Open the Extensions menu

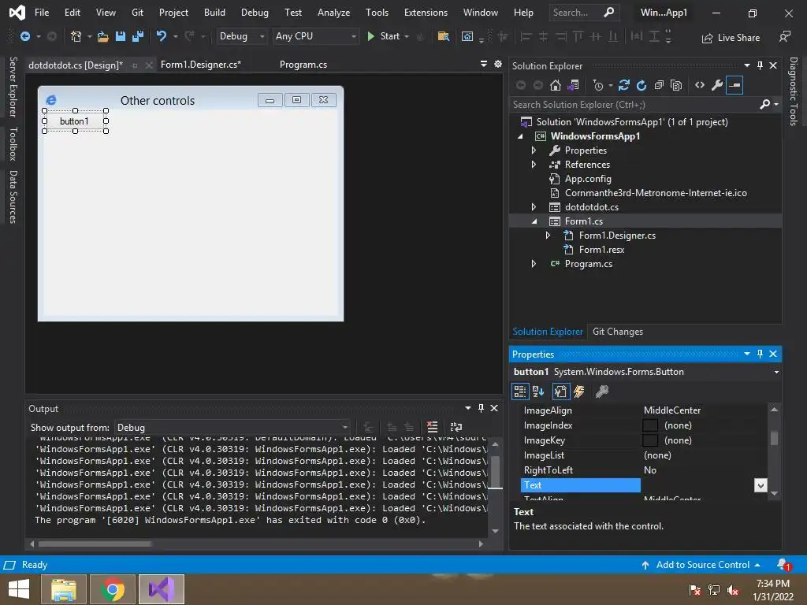(x=426, y=13)
